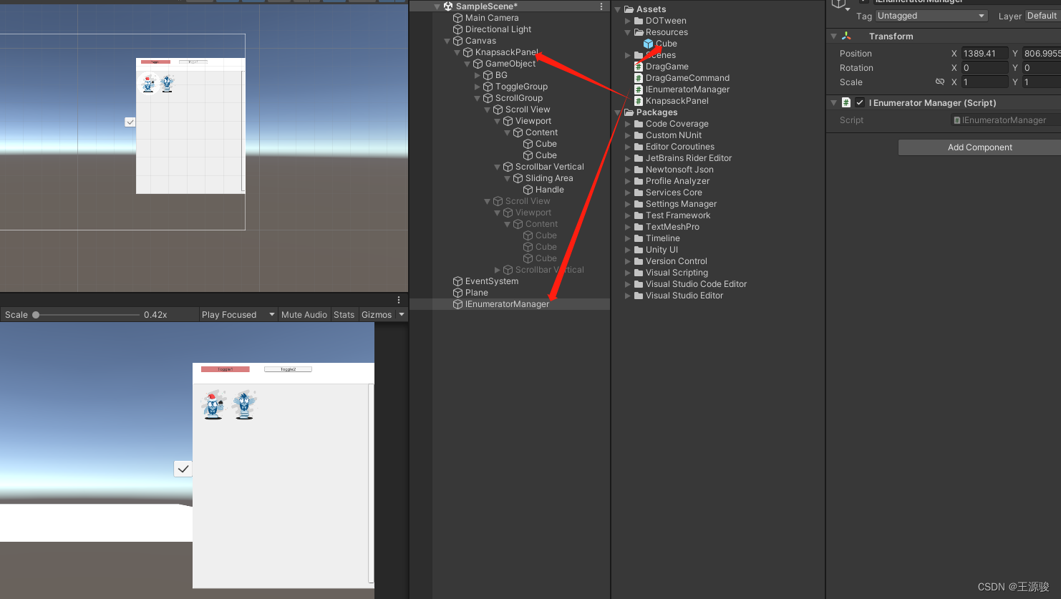Click the Main Camera GameObject icon

tap(458, 18)
